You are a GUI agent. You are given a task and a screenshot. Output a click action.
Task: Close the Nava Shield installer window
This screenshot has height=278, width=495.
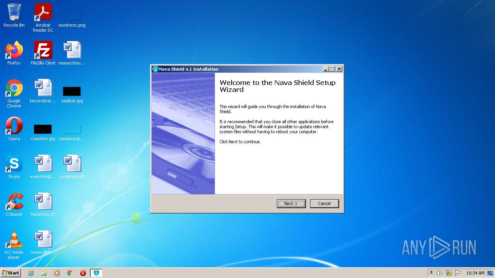[339, 69]
